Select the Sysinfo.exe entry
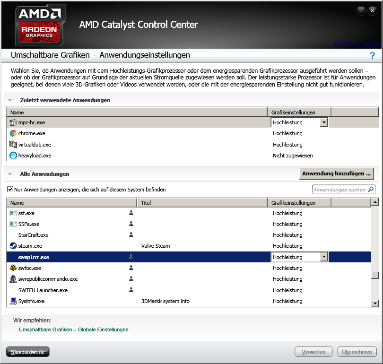 coord(189,301)
